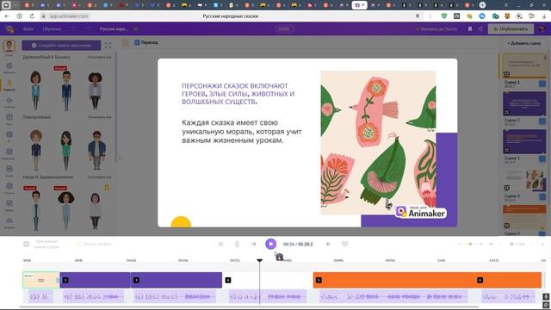551x310 pixels.
Task: Skip to the previous scene on the timeline
Action: [x=254, y=244]
